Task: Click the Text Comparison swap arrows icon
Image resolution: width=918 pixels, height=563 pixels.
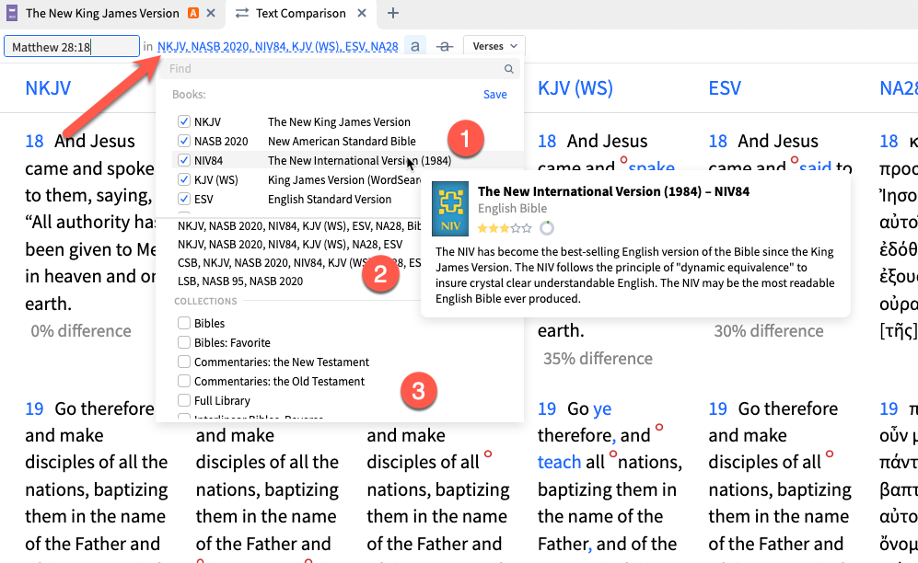Action: [242, 13]
